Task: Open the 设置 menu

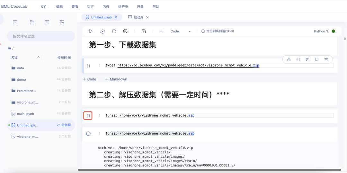Action: (140, 7)
